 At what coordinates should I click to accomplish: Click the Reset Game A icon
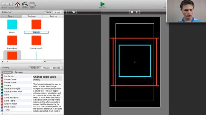tap(2, 80)
